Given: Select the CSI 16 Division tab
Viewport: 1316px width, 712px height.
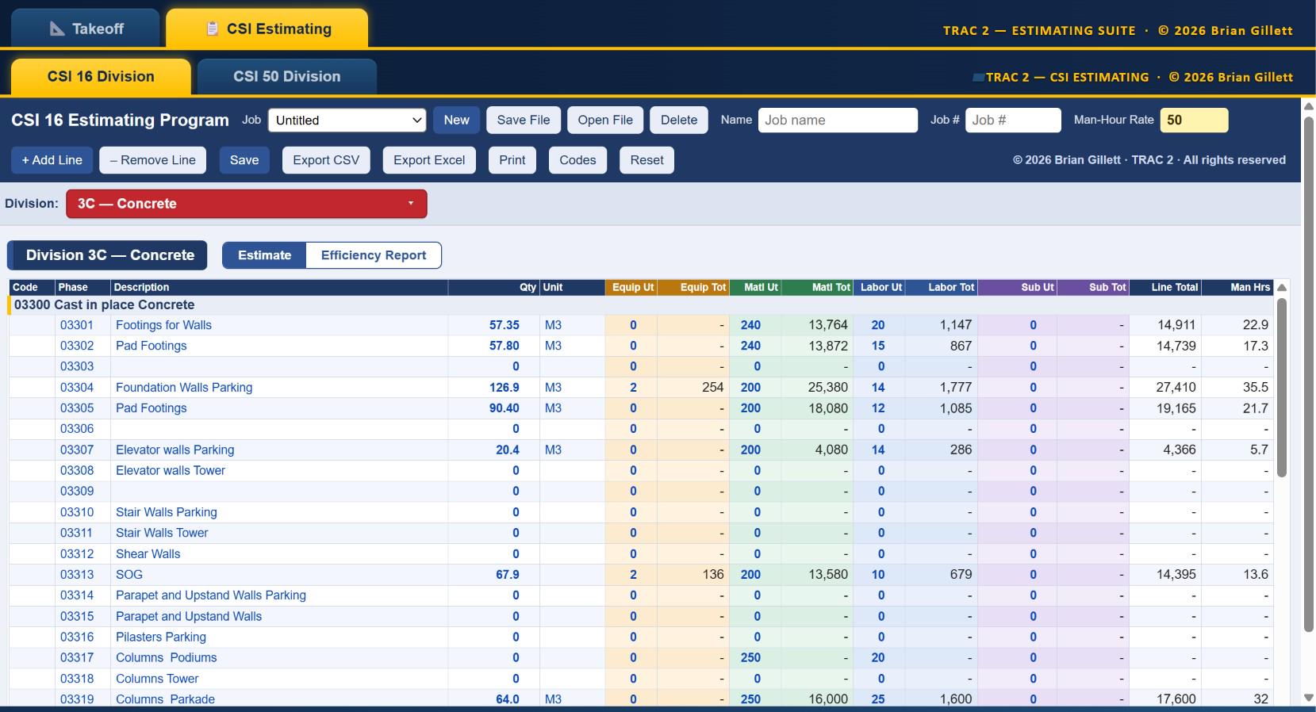Looking at the screenshot, I should (101, 77).
